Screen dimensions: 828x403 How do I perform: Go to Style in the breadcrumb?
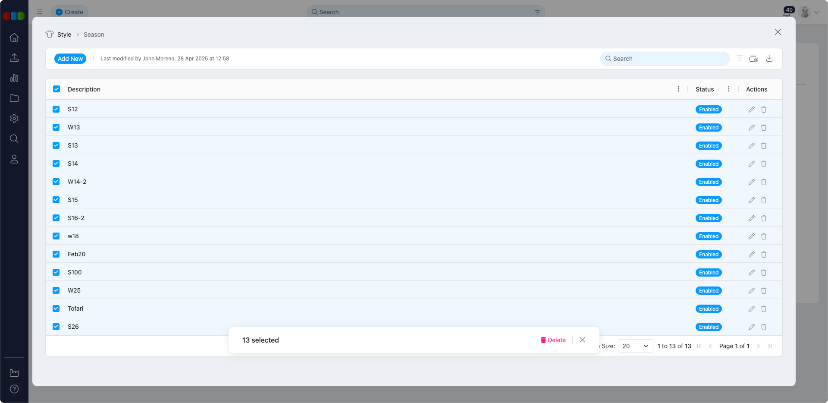pos(64,35)
